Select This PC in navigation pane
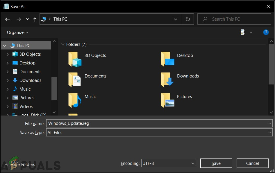 coord(23,46)
